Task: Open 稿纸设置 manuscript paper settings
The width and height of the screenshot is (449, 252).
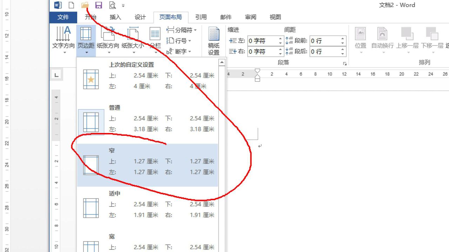Action: pyautogui.click(x=214, y=41)
